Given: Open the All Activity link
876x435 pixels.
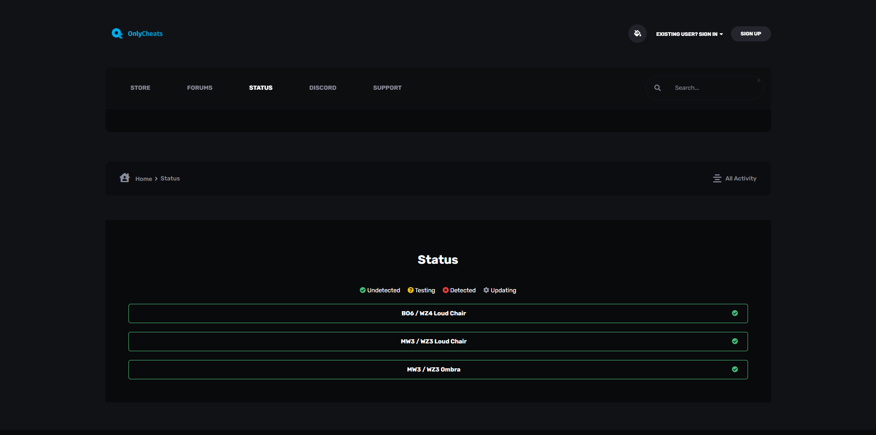Looking at the screenshot, I should click(741, 179).
